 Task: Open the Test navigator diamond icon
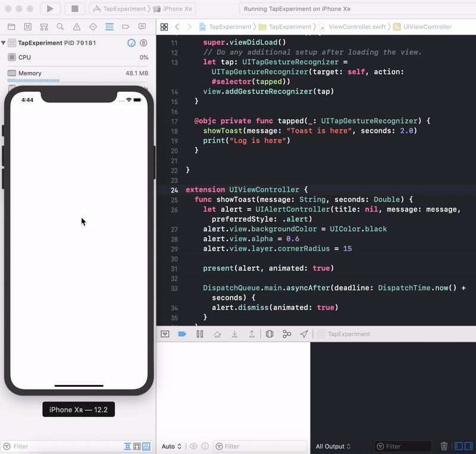pyautogui.click(x=93, y=27)
